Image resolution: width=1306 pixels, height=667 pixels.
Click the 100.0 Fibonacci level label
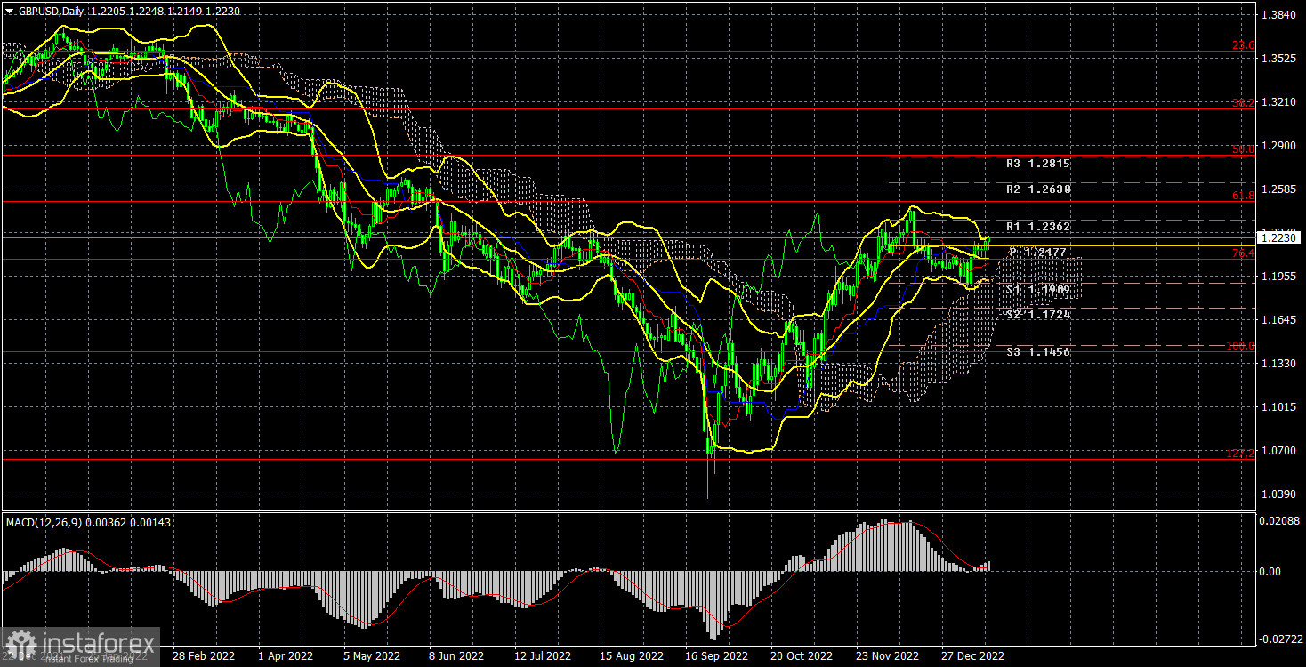[x=1241, y=346]
